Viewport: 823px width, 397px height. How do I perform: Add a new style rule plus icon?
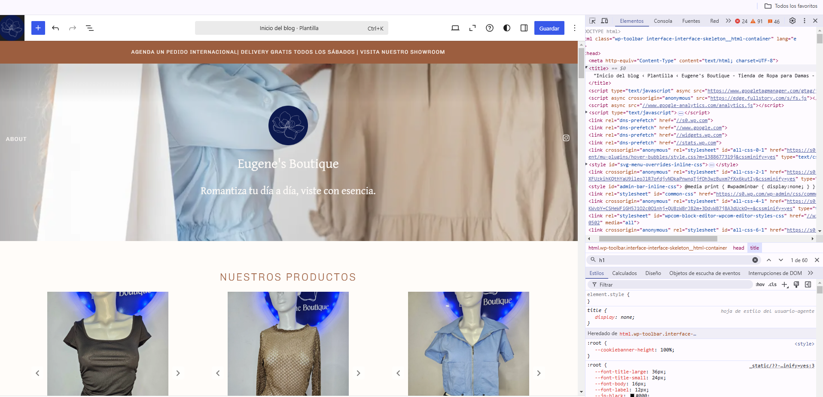(x=785, y=284)
